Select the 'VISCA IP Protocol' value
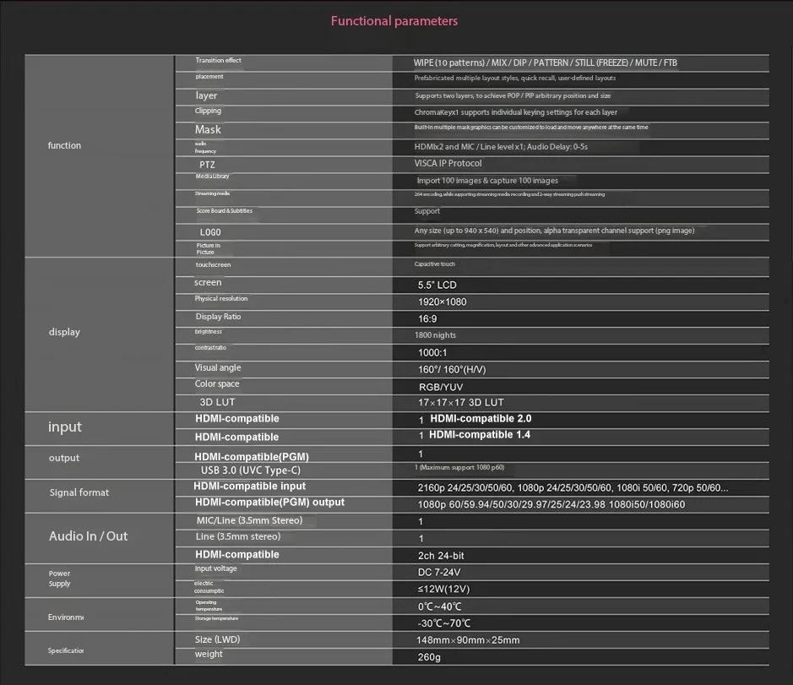 pyautogui.click(x=448, y=163)
